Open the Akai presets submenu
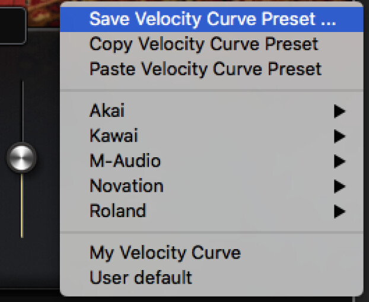 point(107,110)
